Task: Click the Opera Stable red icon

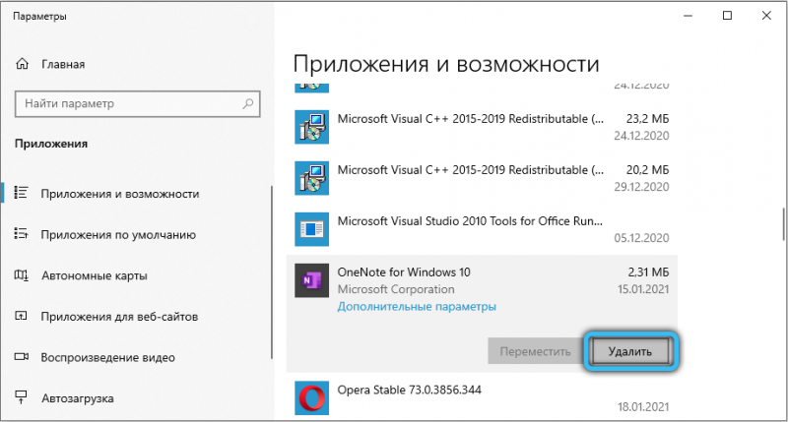Action: [x=311, y=398]
